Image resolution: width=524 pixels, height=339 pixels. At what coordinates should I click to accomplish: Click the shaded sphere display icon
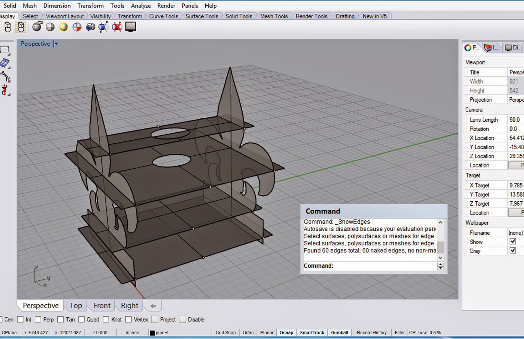pyautogui.click(x=50, y=27)
